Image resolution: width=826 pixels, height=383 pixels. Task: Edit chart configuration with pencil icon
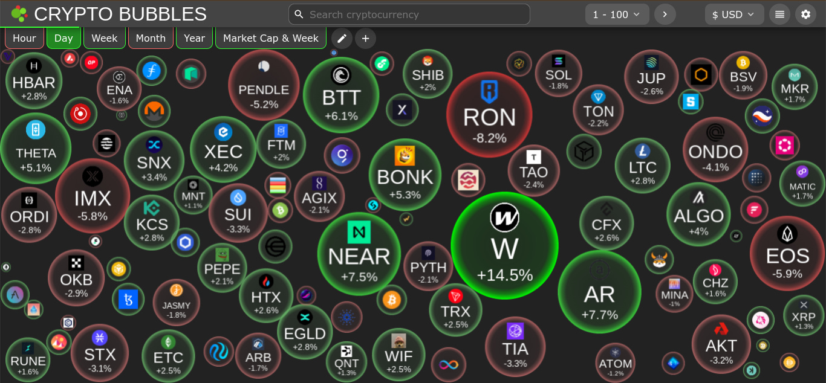pyautogui.click(x=342, y=39)
